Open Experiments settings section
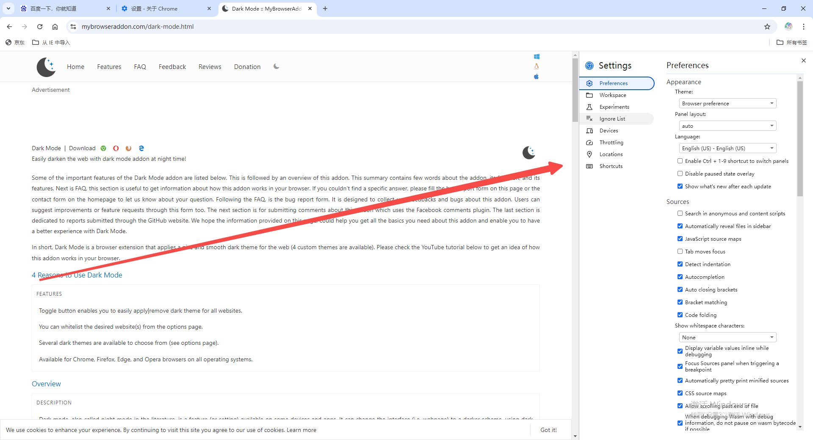The height and width of the screenshot is (440, 813). click(x=617, y=107)
